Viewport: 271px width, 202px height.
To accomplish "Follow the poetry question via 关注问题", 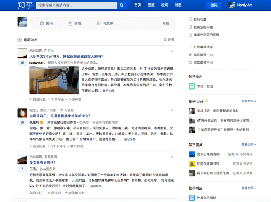I will (x=38, y=146).
